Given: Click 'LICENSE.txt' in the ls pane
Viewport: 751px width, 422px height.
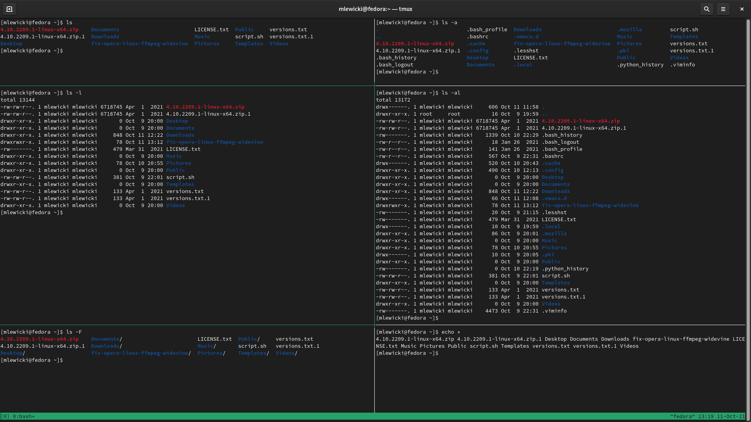Looking at the screenshot, I should pyautogui.click(x=212, y=30).
